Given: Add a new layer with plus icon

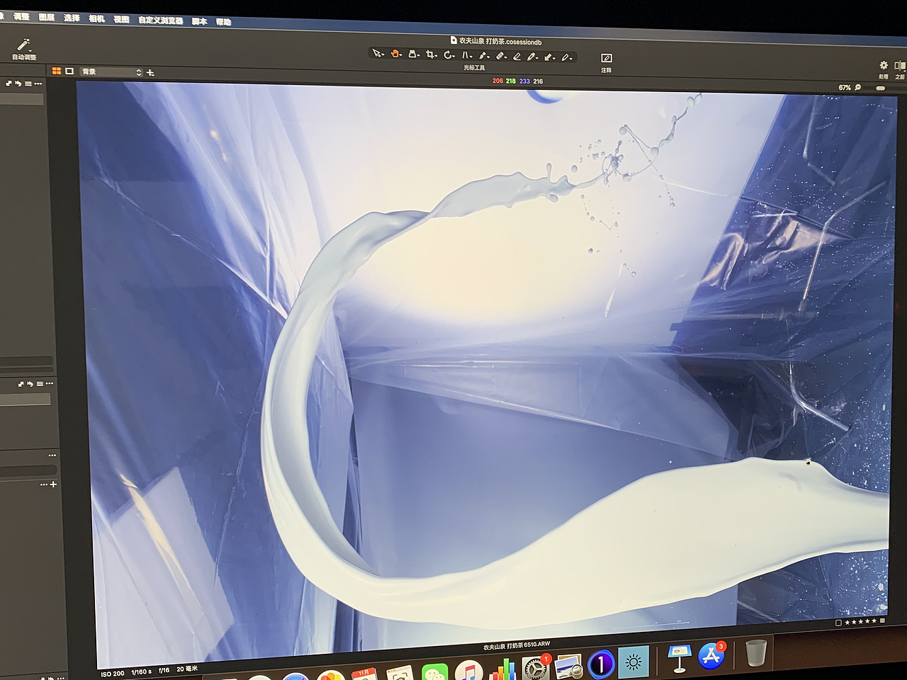Looking at the screenshot, I should pos(150,72).
